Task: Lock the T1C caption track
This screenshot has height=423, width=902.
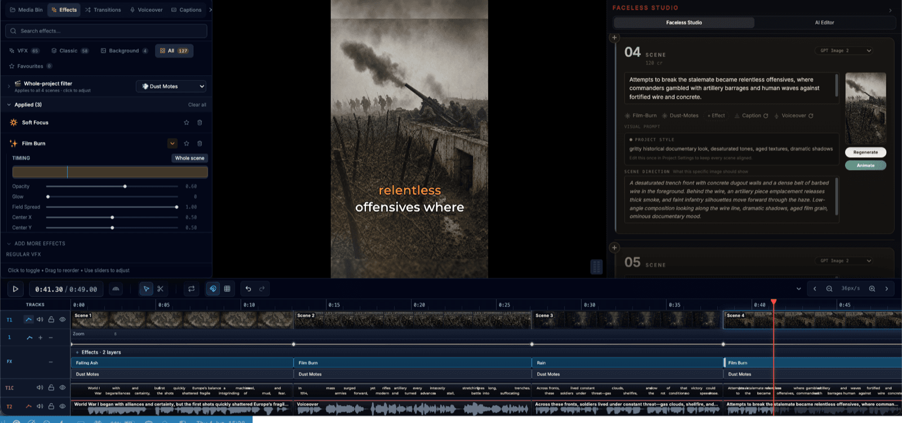Action: (x=51, y=388)
